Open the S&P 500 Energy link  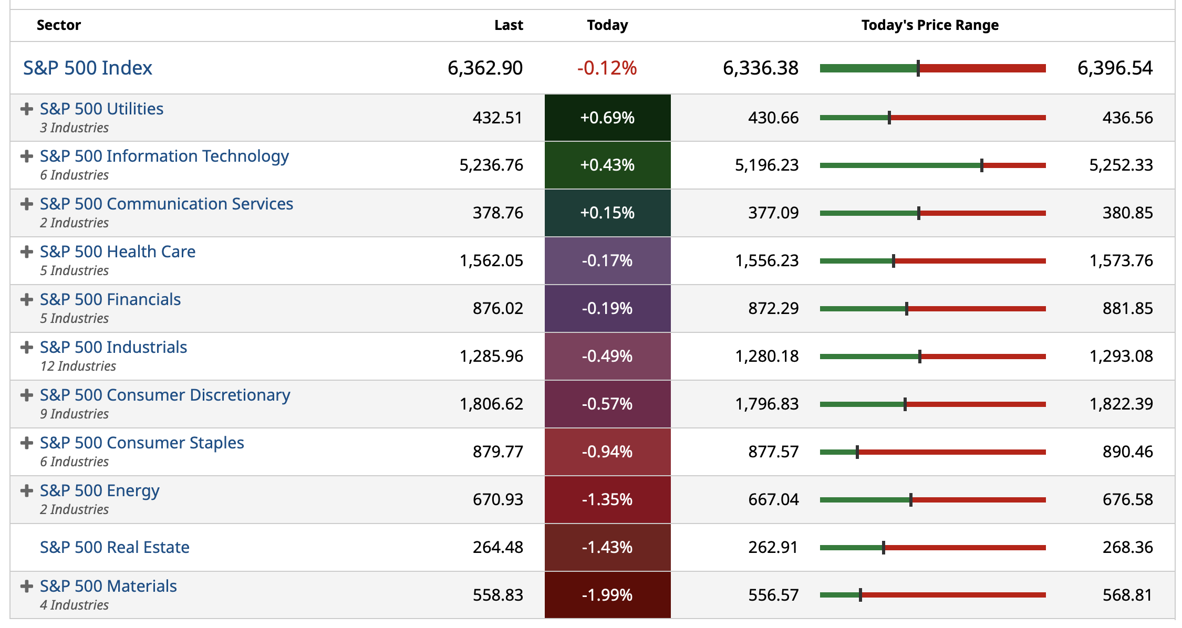click(x=100, y=490)
